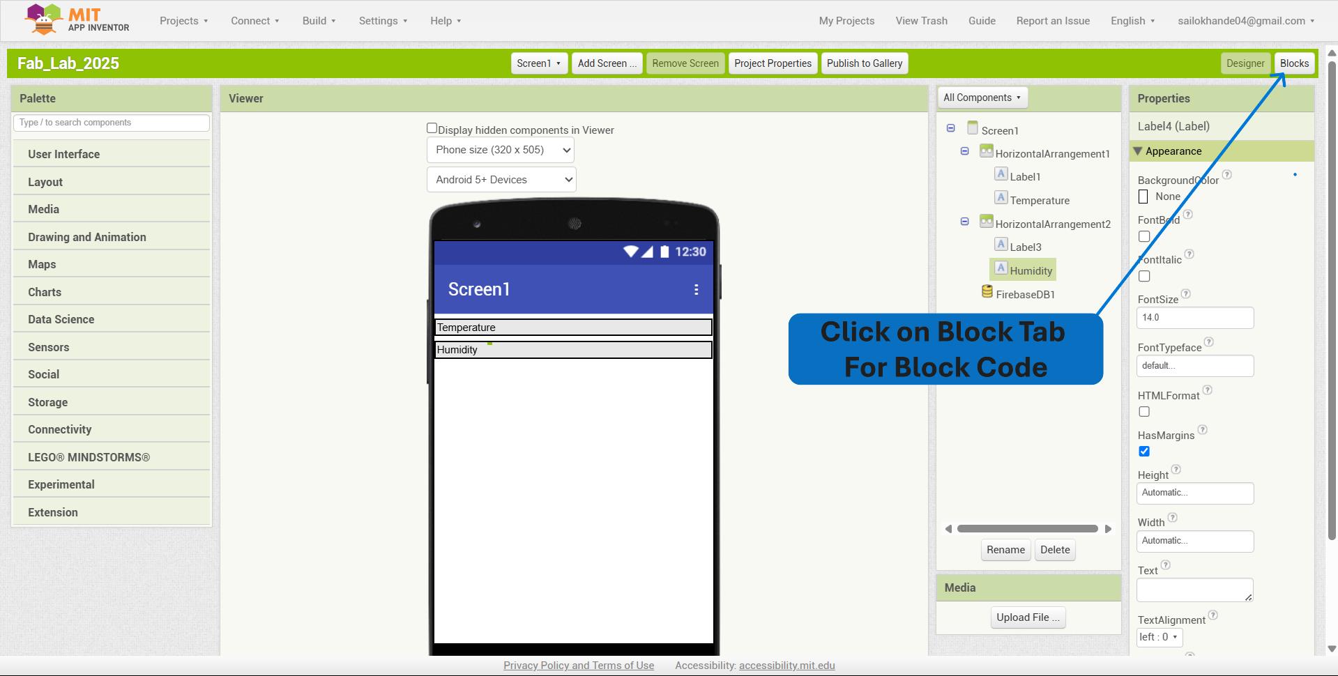Click the HorizontalArrangement1 layout icon

[986, 151]
